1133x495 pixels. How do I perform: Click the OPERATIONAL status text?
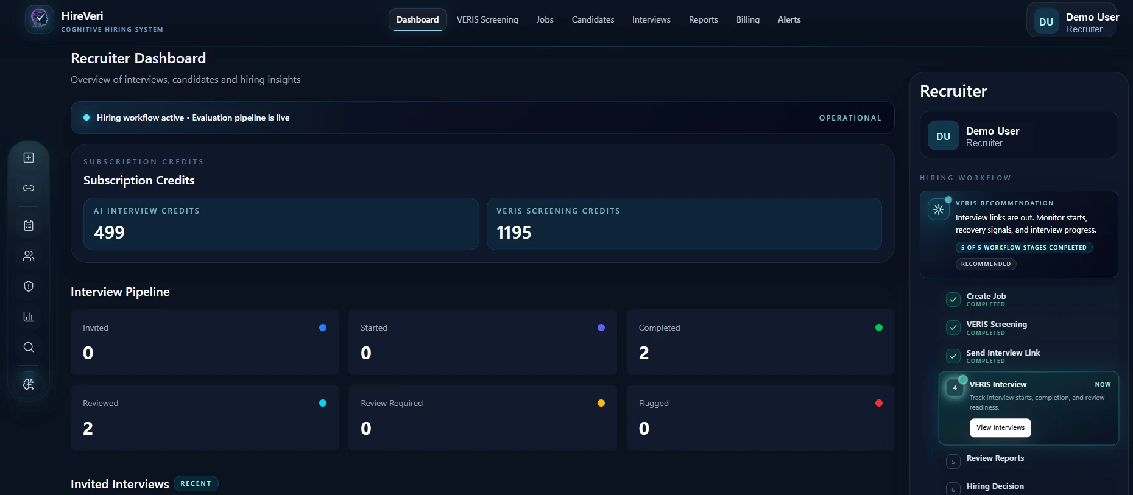point(850,118)
